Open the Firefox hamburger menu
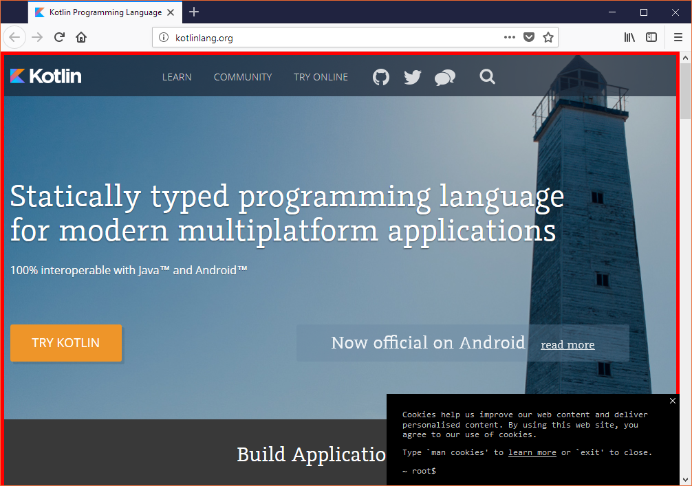 [678, 38]
